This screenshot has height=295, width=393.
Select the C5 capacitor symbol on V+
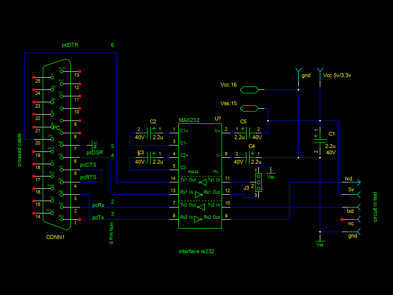(248, 133)
